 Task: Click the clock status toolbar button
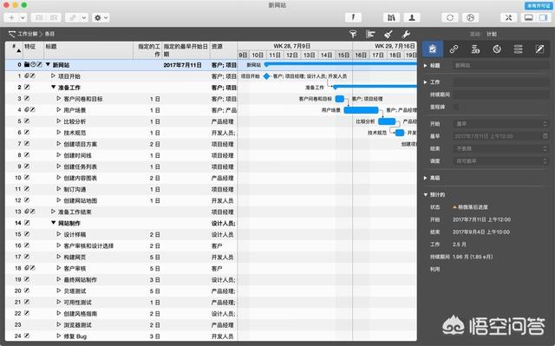point(470,17)
